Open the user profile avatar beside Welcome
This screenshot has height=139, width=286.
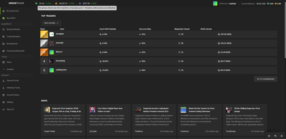coord(215,4)
